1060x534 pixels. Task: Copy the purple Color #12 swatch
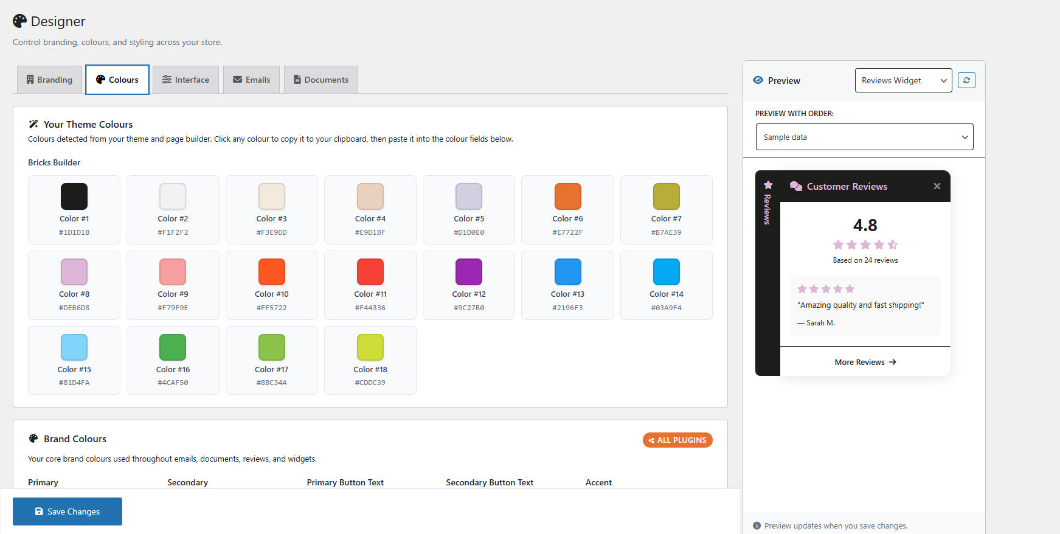click(x=468, y=272)
